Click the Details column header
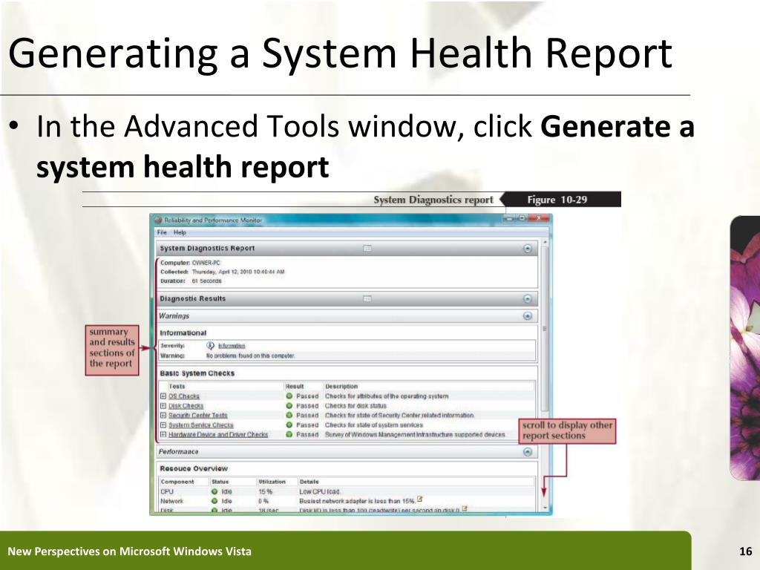This screenshot has width=760, height=570. click(x=309, y=482)
